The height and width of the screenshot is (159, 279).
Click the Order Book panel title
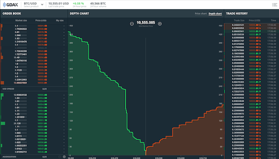tap(12, 14)
